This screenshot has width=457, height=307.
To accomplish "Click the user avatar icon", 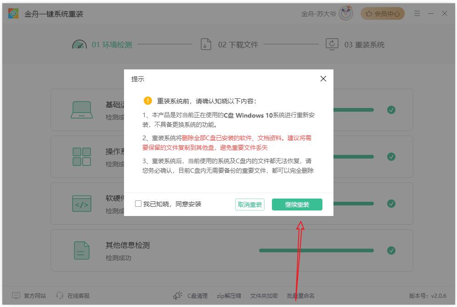I will pos(346,14).
